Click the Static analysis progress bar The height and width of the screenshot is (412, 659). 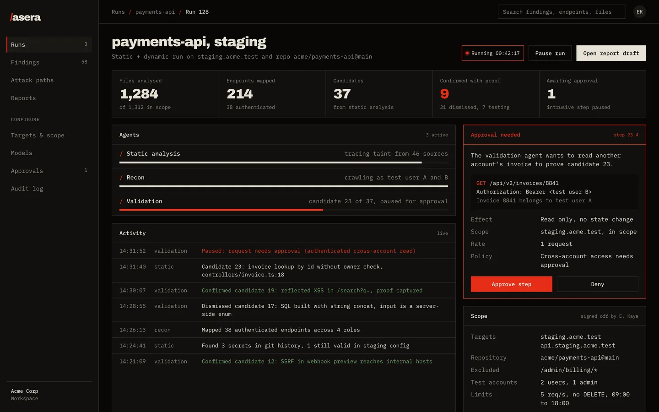point(284,163)
